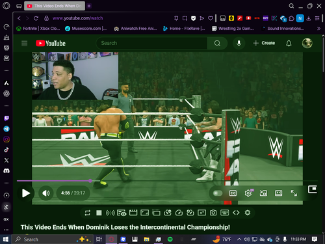Toggle the volume boost icon in enhancer toolbar

point(110,213)
